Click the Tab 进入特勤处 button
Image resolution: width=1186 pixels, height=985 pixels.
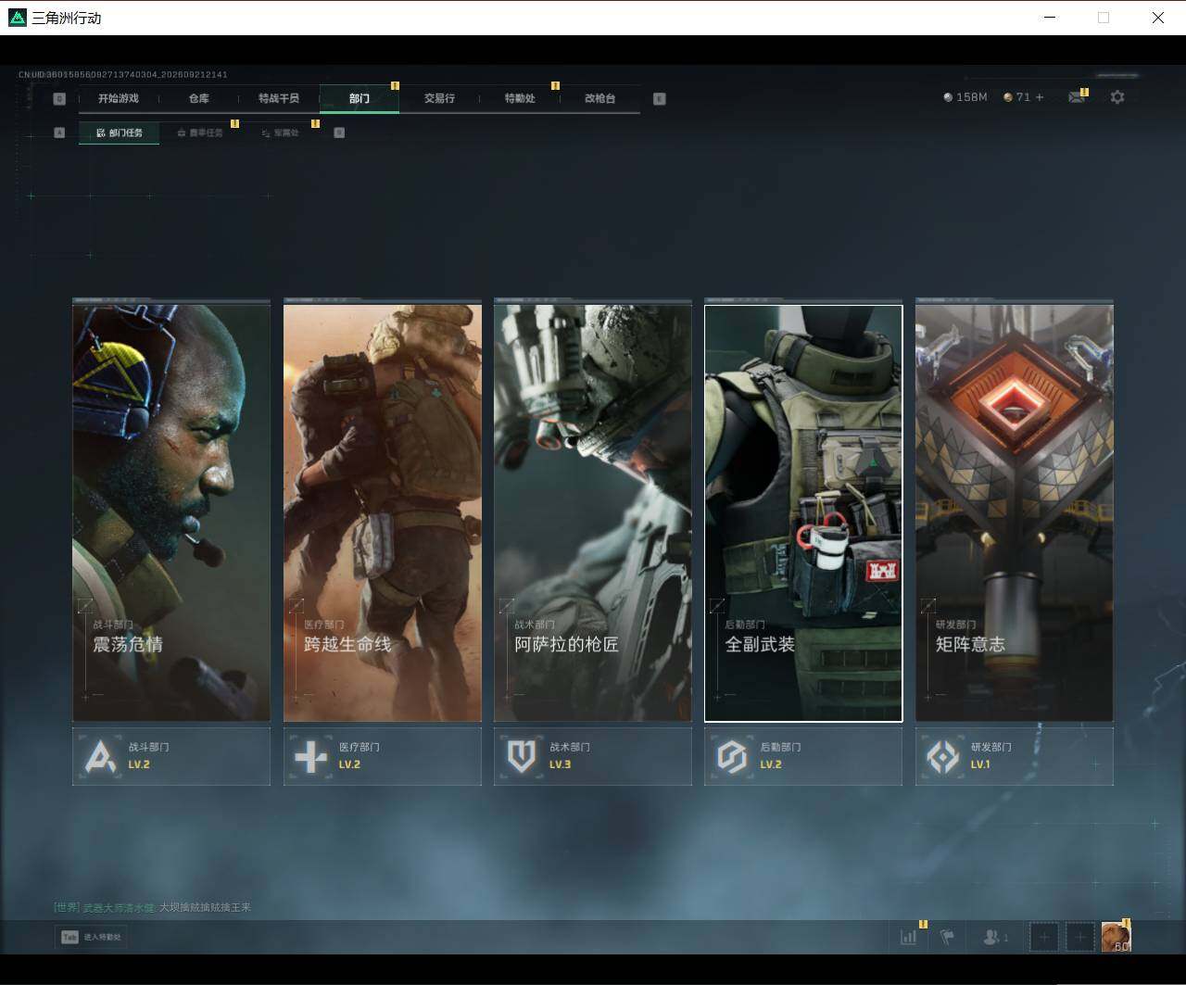(91, 937)
